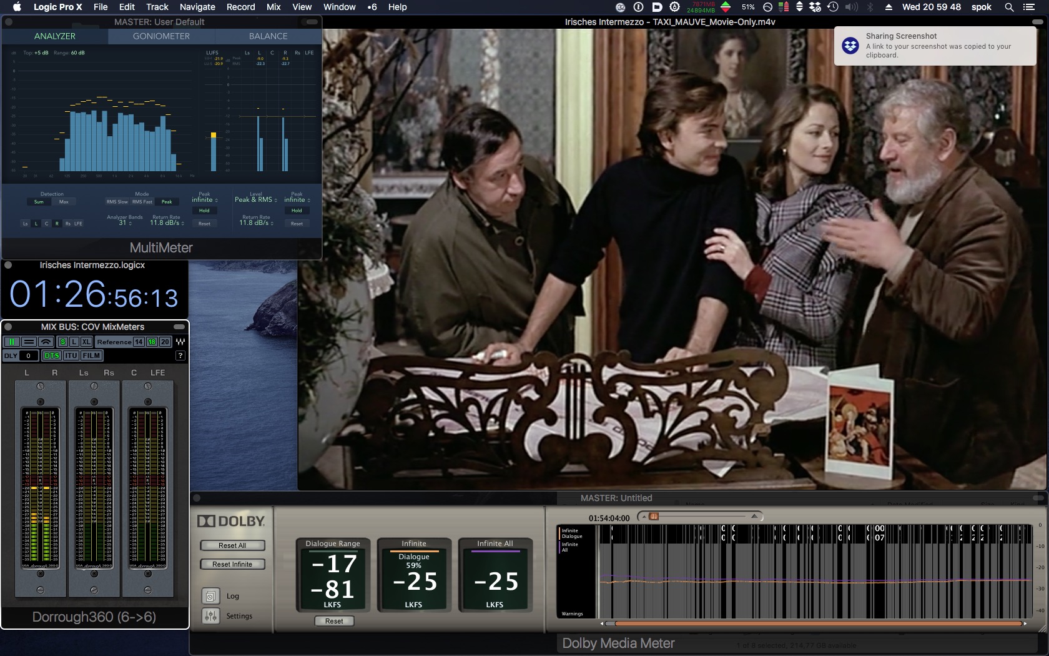The height and width of the screenshot is (656, 1049).
Task: Set Reference to 14 in MixMeters
Action: coord(139,342)
